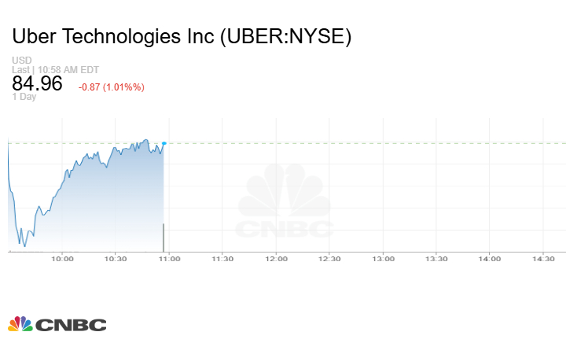566x354 pixels.
Task: Click the Last 10:58 AM EDT timestamp
Action: click(55, 69)
